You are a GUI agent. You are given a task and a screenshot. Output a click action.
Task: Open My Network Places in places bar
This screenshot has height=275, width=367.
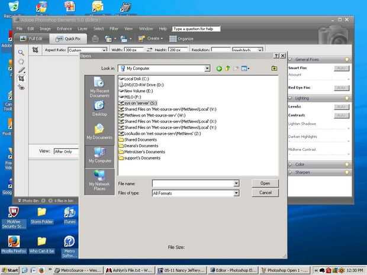[99, 180]
